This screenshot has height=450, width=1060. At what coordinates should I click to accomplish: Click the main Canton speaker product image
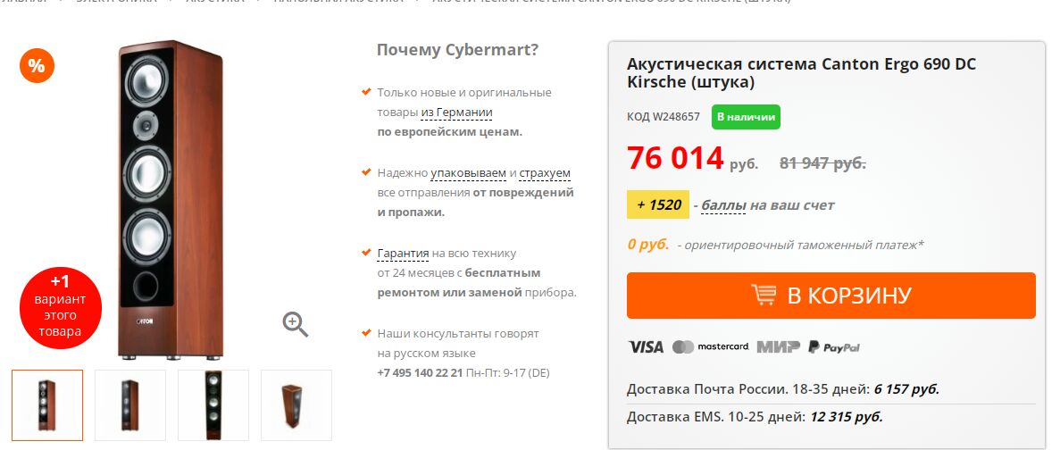click(170, 200)
